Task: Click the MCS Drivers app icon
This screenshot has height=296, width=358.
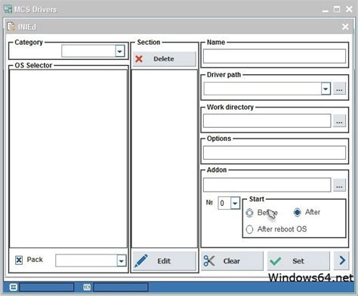Action: pyautogui.click(x=8, y=9)
